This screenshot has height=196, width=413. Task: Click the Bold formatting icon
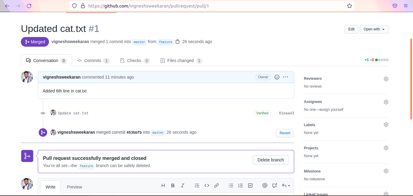173,186
